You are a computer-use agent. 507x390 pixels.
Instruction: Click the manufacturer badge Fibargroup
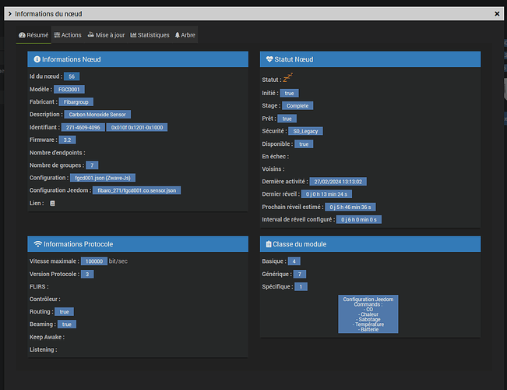coord(76,102)
